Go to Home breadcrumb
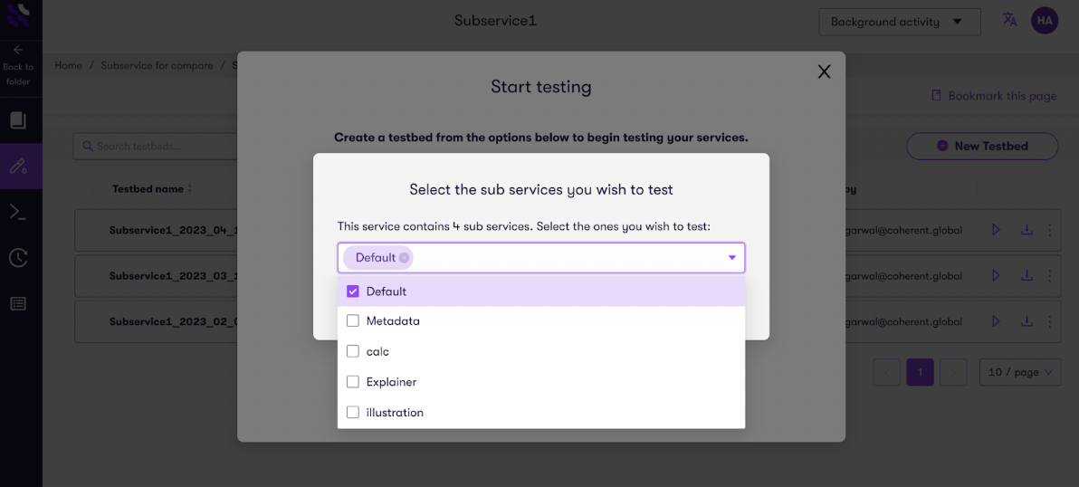The width and height of the screenshot is (1079, 487). pos(68,66)
